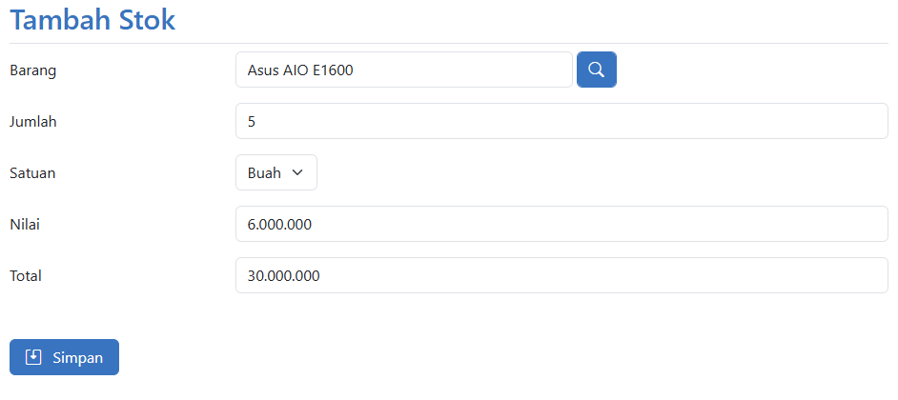Image resolution: width=898 pixels, height=400 pixels.
Task: Click the Barang field label
Action: tap(32, 70)
